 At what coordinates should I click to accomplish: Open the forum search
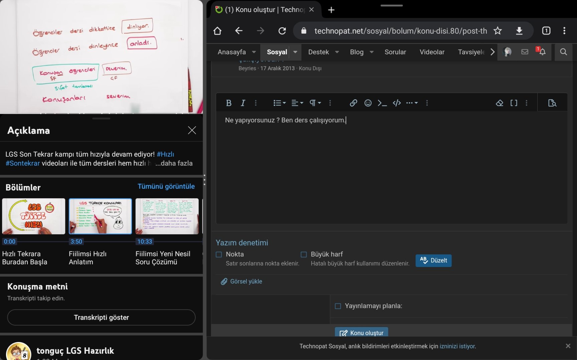pos(563,52)
